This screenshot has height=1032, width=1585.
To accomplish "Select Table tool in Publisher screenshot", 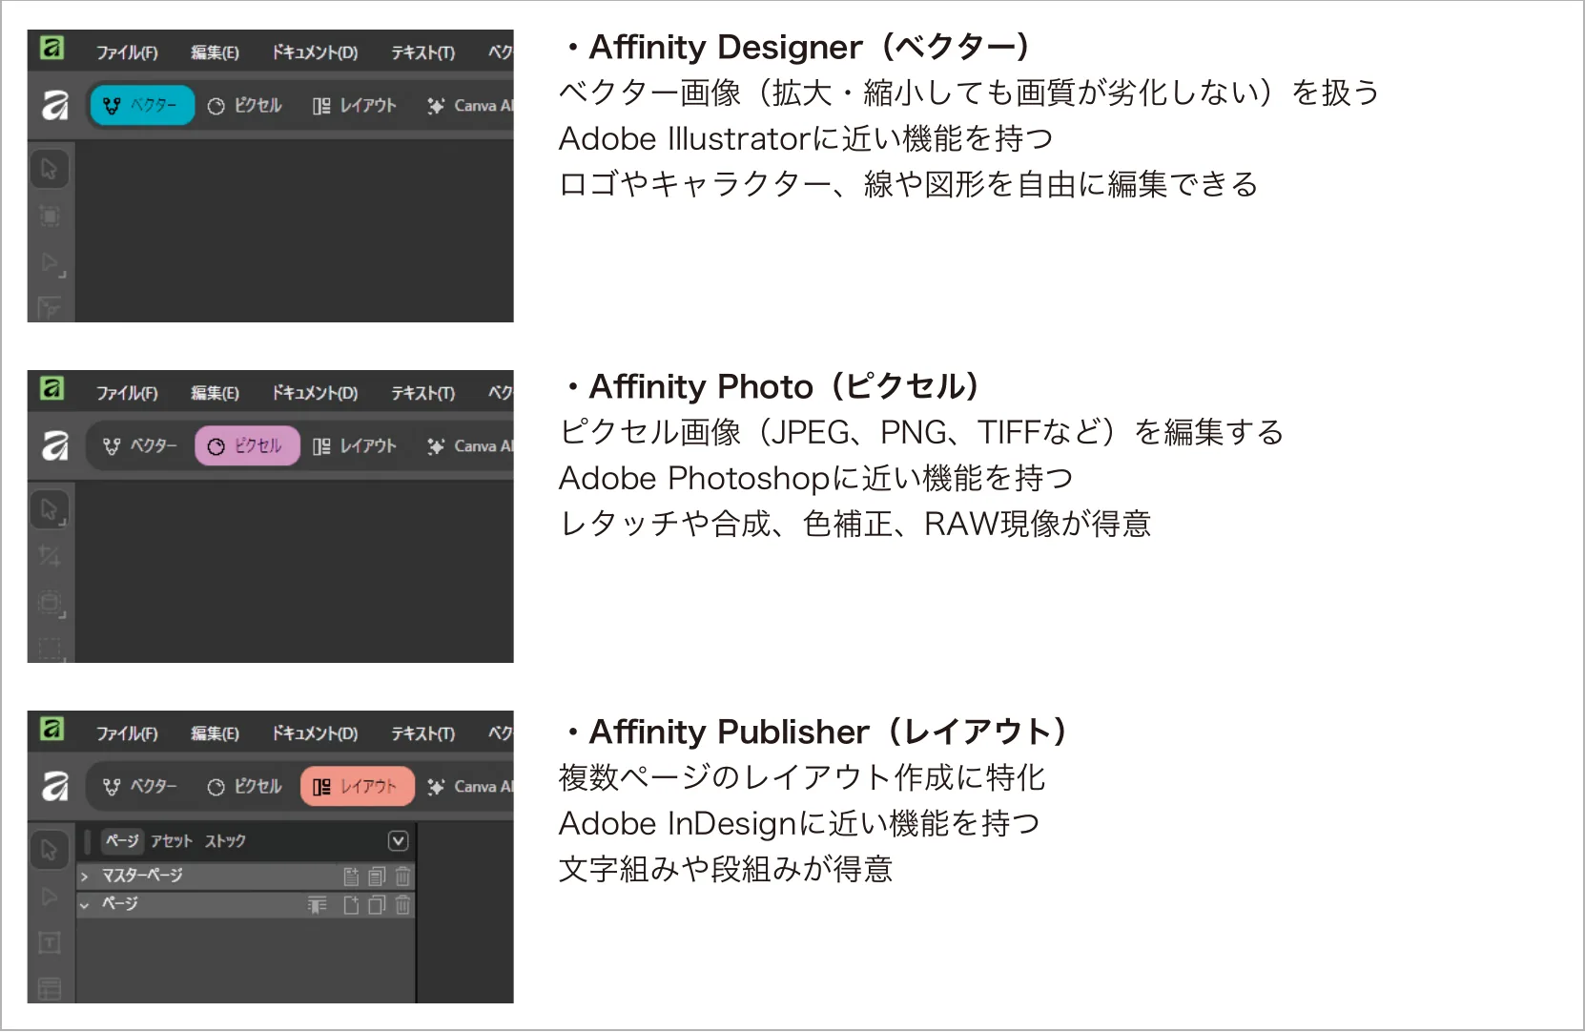I will point(50,988).
